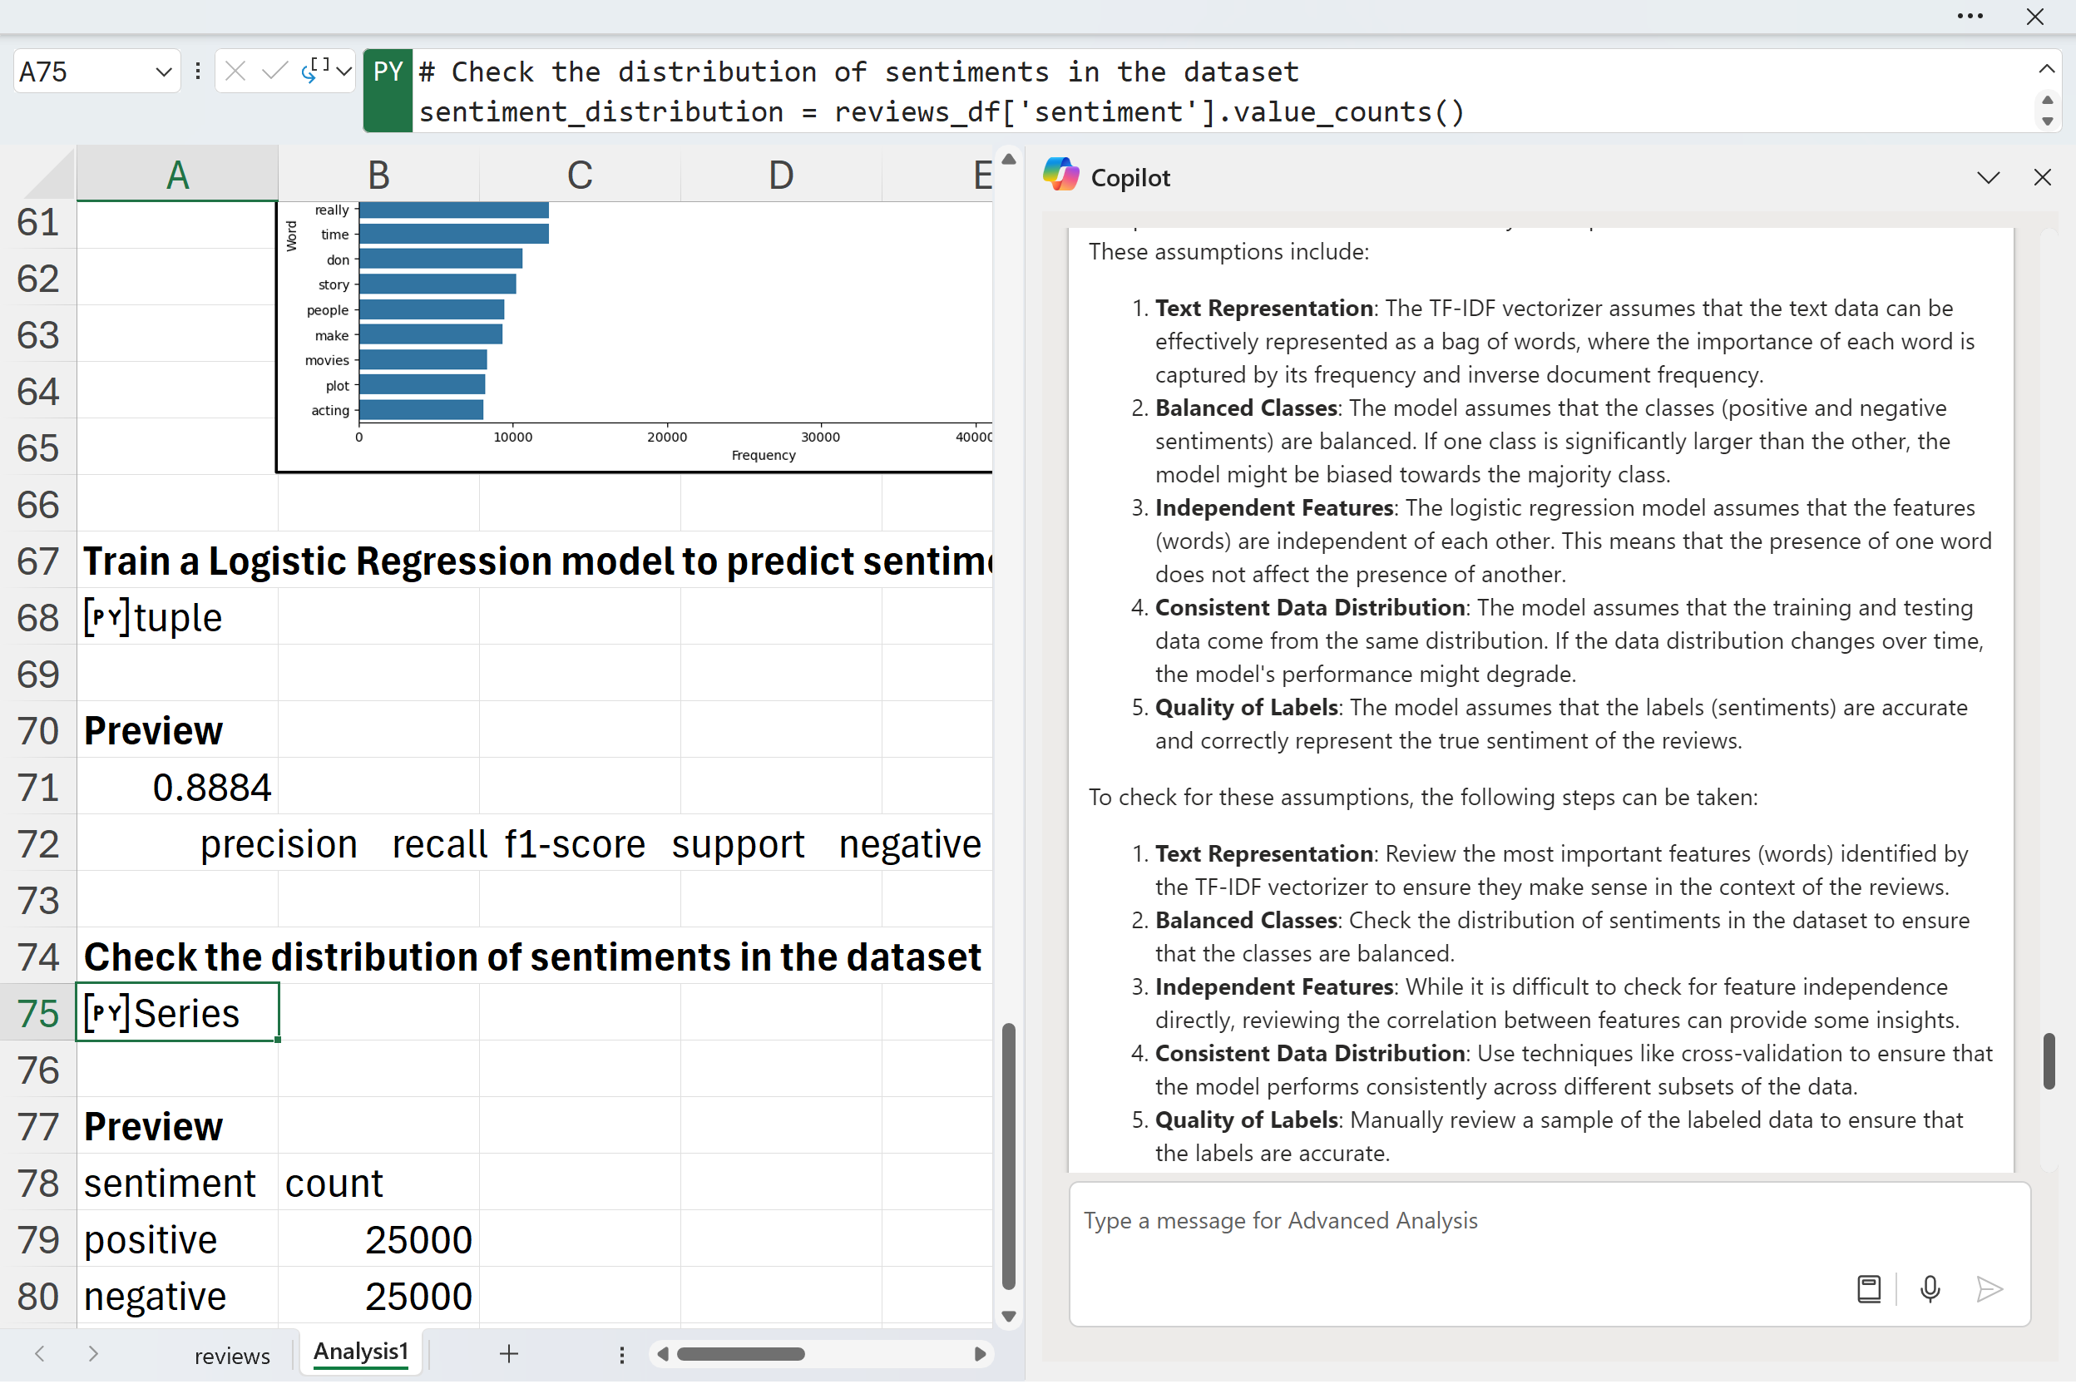Viewport: 2076px width, 1384px height.
Task: Expand the Name Box dropdown arrow
Action: (163, 72)
